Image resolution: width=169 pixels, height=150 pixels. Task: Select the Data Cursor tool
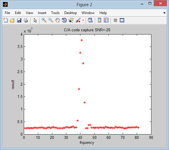(x=71, y=20)
